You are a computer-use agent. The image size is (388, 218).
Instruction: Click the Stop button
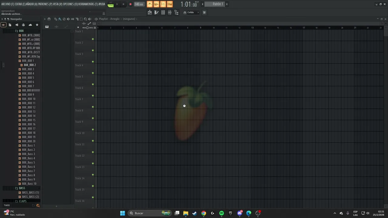123,4
